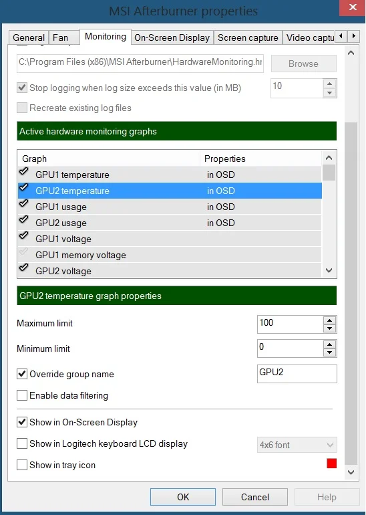The width and height of the screenshot is (366, 515).
Task: Toggle the GPU2 usage graph checkmark
Action: coord(23,220)
